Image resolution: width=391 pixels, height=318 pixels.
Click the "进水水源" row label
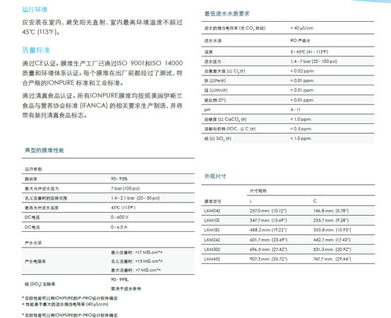coord(212,41)
